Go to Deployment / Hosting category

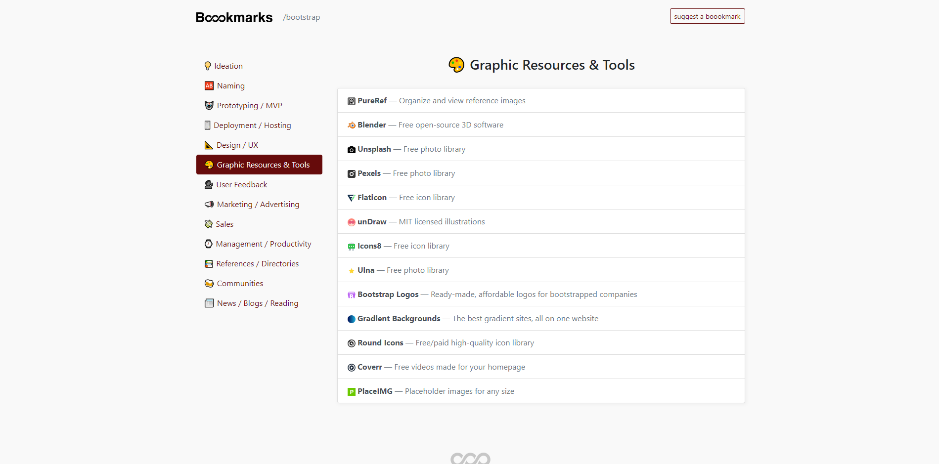pos(259,125)
